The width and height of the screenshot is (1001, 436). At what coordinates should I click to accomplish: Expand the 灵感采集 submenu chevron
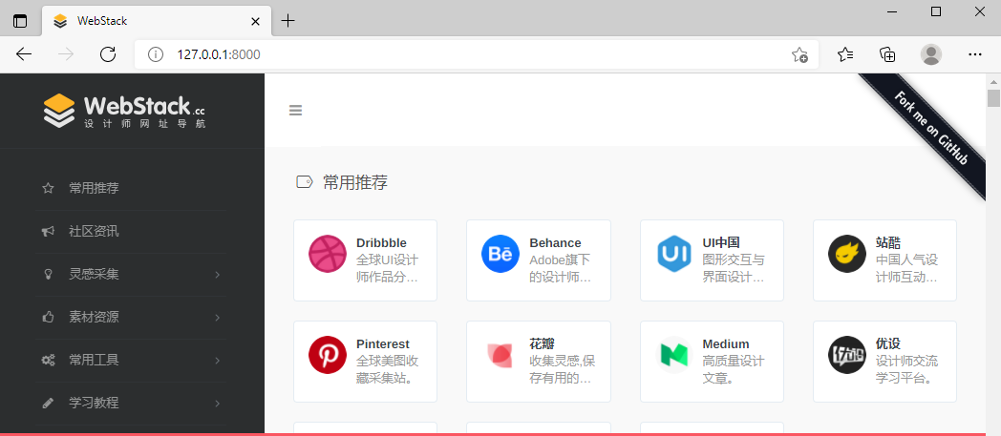click(x=217, y=275)
